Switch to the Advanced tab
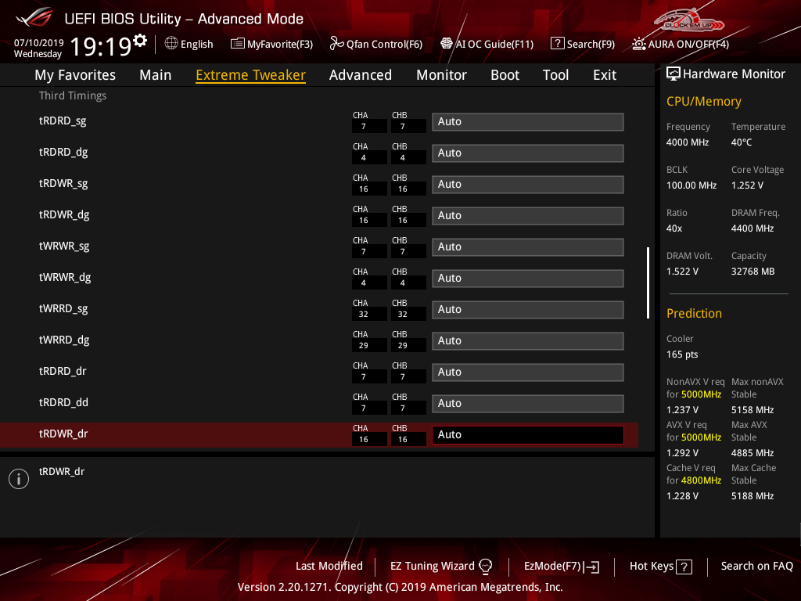The height and width of the screenshot is (601, 801). 360,75
